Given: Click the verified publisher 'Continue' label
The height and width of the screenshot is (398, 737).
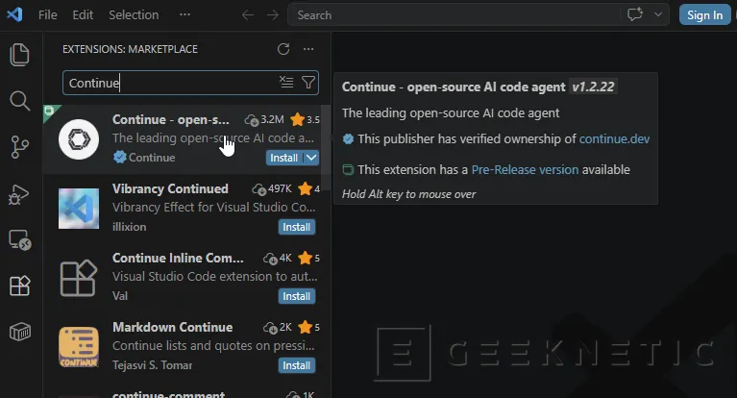Looking at the screenshot, I should coord(152,158).
